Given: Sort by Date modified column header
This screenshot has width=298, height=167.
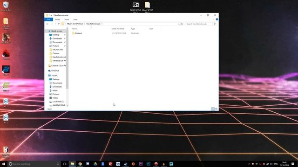Looking at the screenshot, I should tap(118, 29).
